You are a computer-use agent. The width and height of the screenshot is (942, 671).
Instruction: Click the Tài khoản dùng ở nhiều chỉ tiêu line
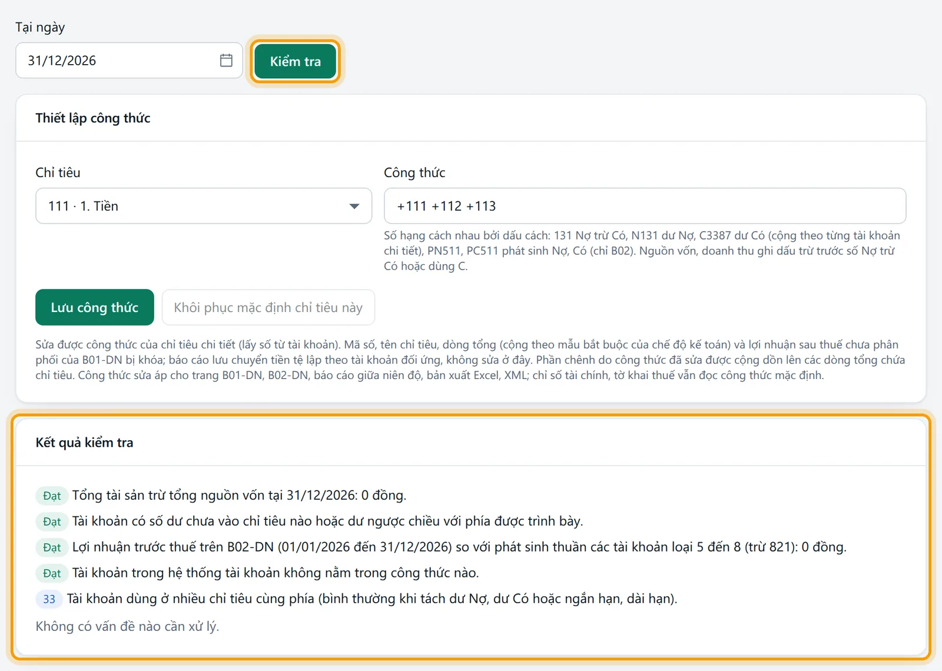(x=372, y=599)
